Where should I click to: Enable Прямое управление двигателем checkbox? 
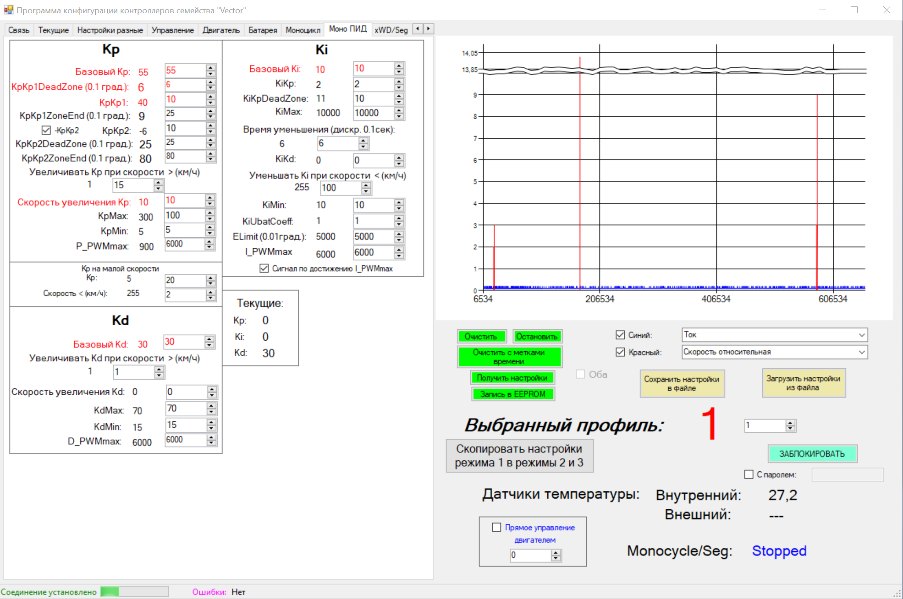[496, 527]
